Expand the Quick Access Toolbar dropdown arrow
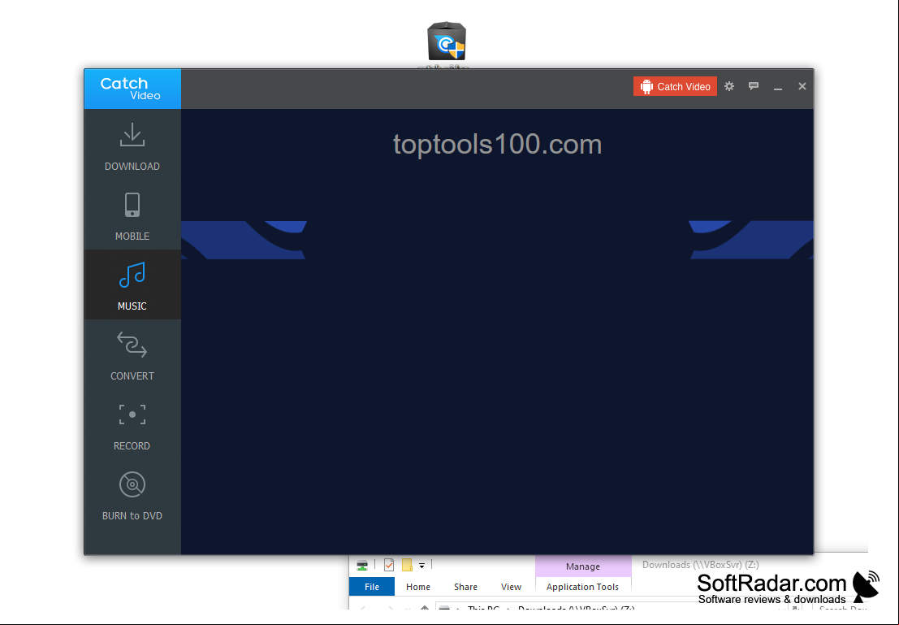 click(422, 566)
